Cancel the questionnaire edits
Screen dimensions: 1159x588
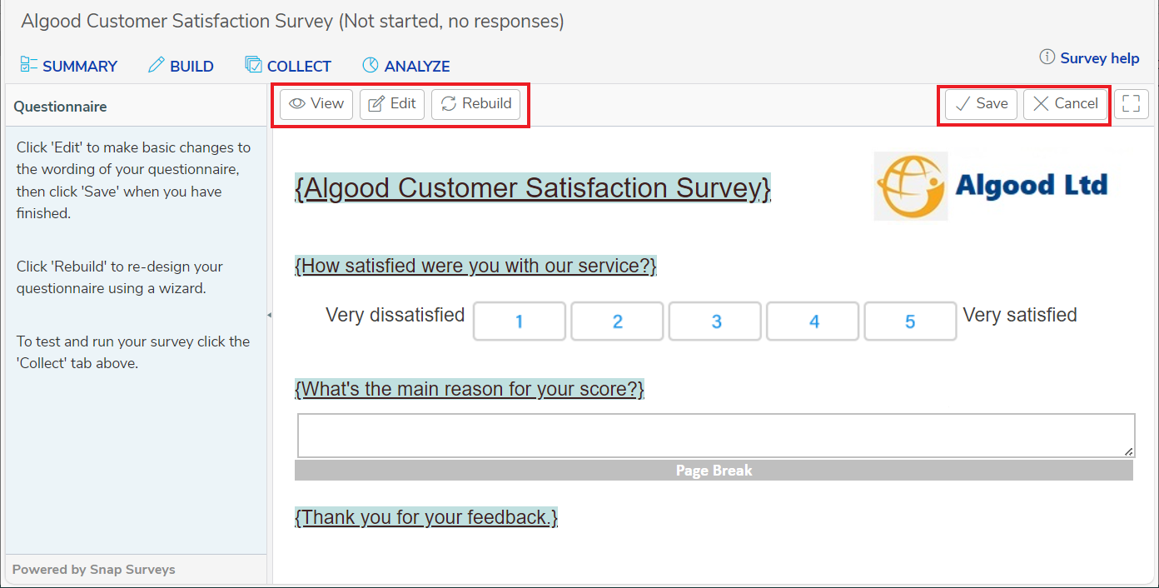1066,104
